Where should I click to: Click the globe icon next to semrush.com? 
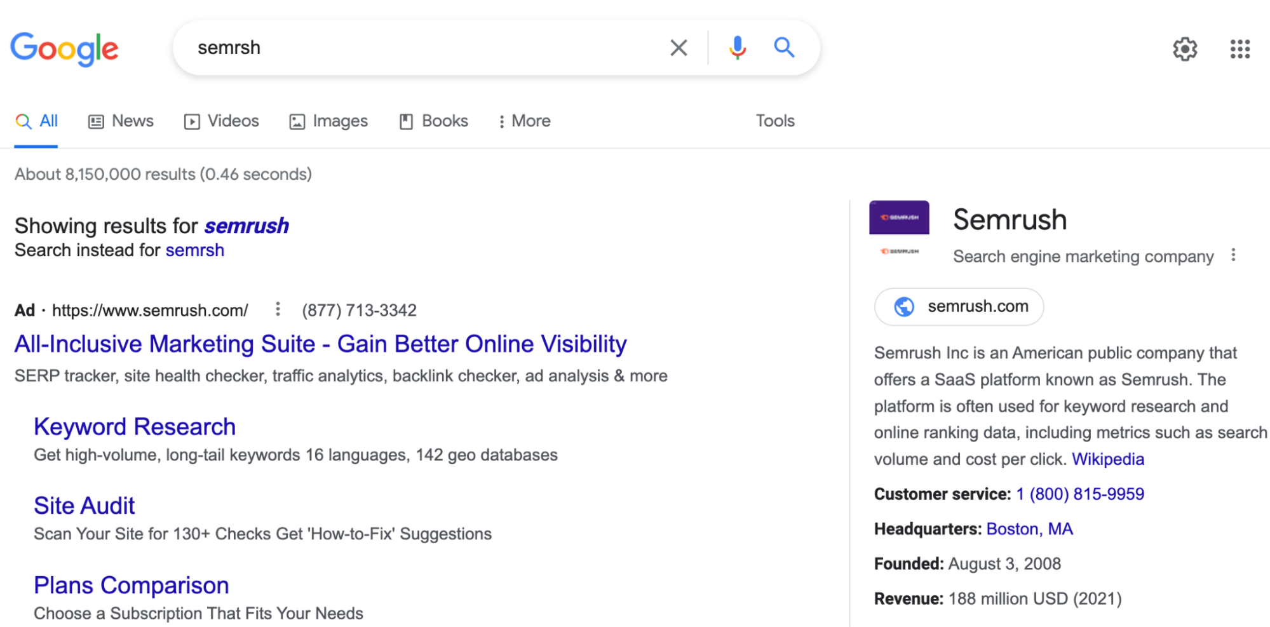pos(904,307)
